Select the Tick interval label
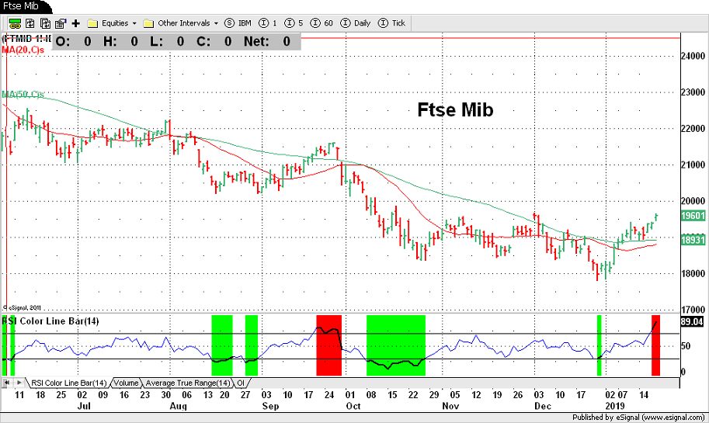709x423 pixels. click(398, 23)
